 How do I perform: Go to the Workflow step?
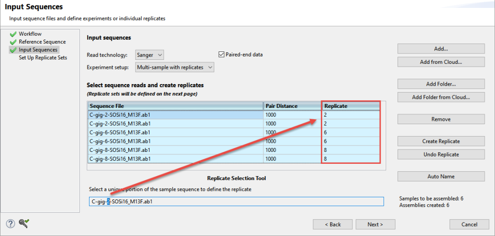[30, 34]
